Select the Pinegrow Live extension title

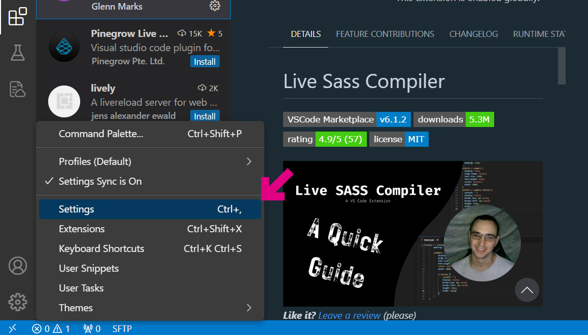pos(129,33)
